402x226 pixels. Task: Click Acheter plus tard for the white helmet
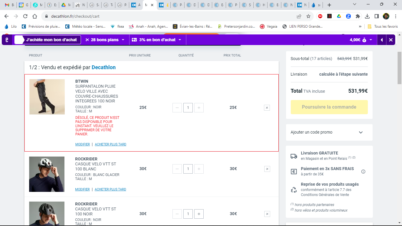(110, 190)
